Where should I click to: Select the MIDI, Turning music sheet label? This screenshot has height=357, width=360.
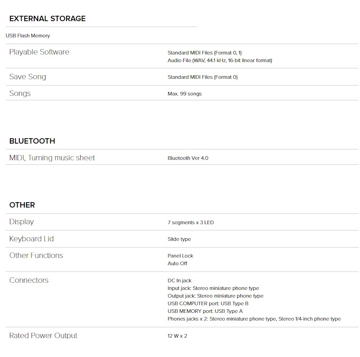pyautogui.click(x=52, y=158)
